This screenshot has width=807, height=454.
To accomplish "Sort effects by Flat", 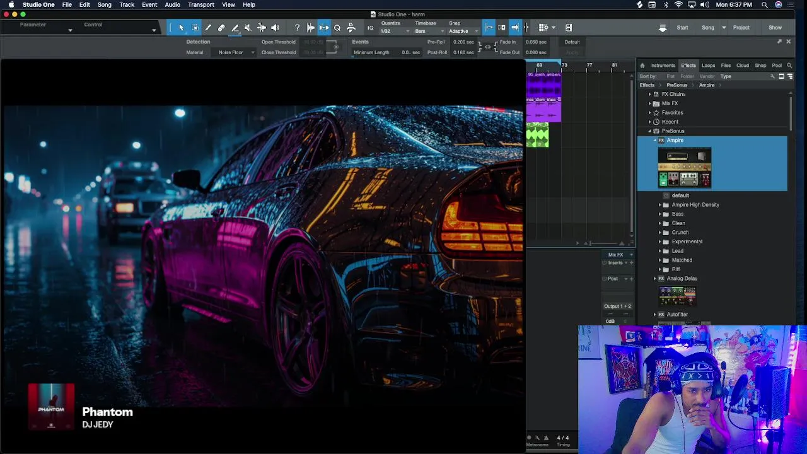I will coord(670,76).
